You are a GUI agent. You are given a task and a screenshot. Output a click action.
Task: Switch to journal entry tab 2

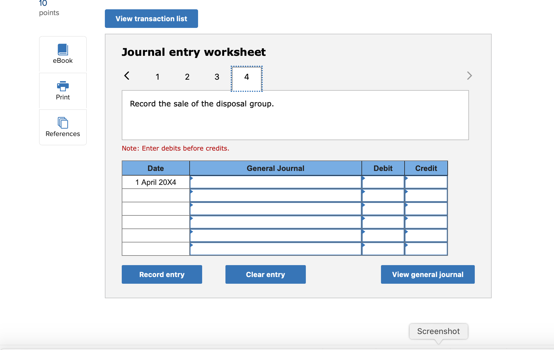point(187,77)
